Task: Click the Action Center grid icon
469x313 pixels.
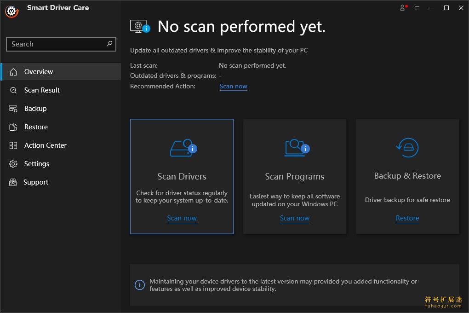Action: (x=13, y=145)
